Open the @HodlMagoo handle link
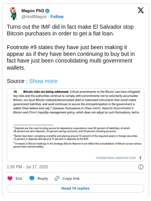 click(x=34, y=17)
